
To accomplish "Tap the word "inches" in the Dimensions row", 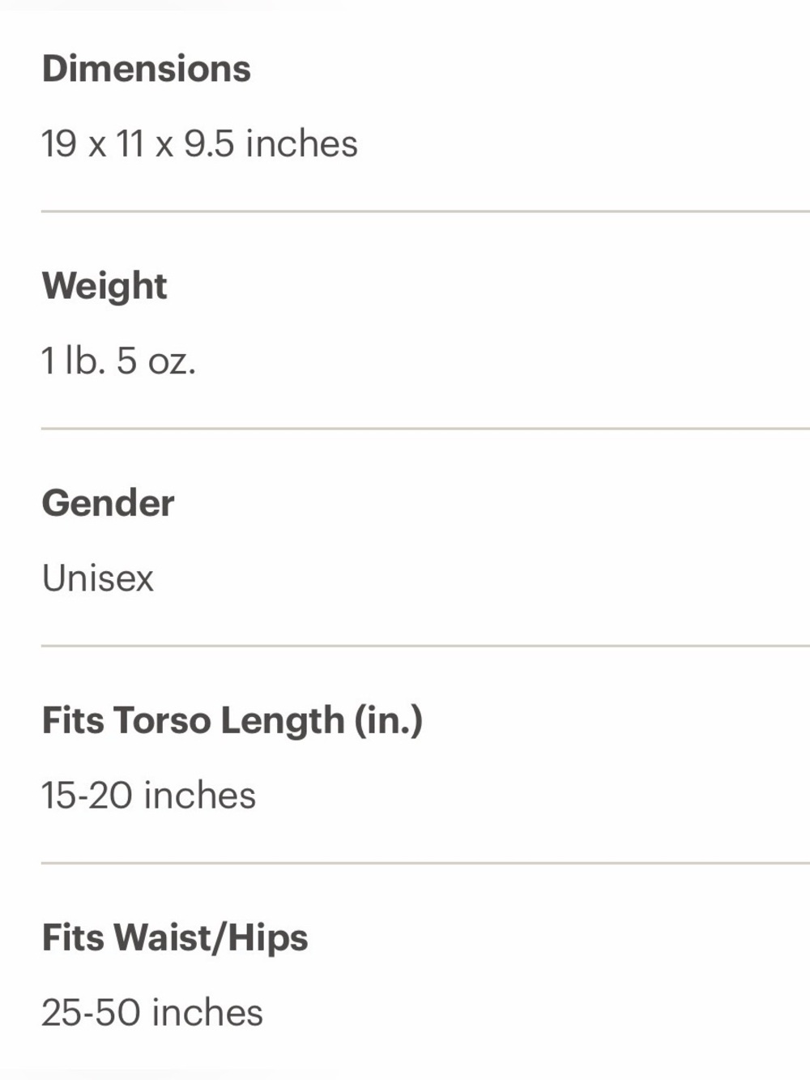I will tap(301, 143).
